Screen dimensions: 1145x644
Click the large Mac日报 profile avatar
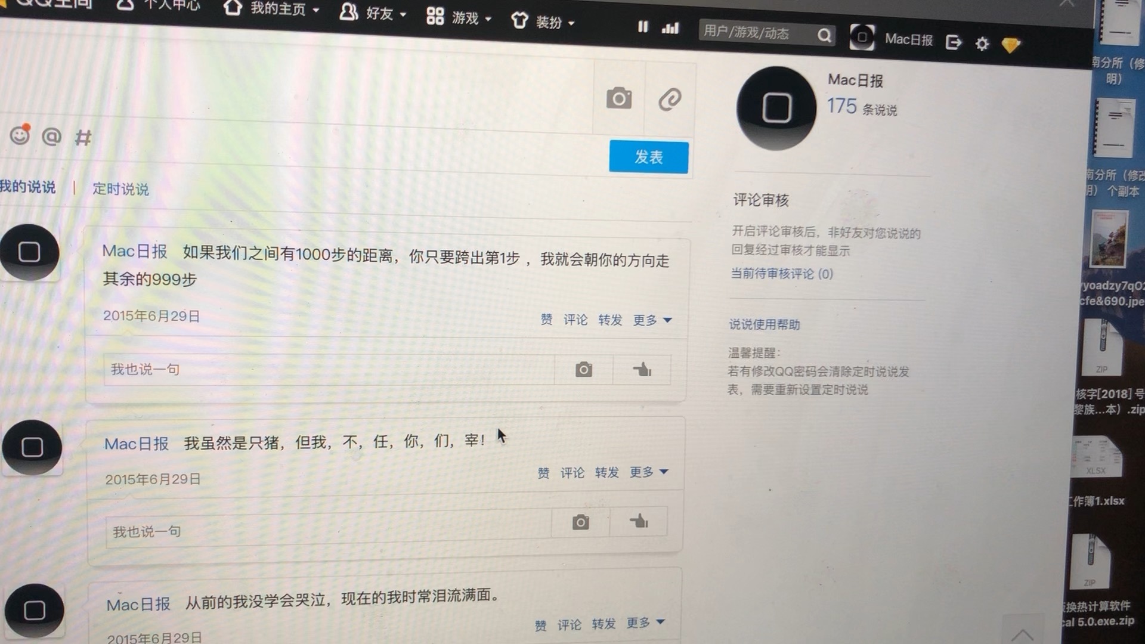776,108
